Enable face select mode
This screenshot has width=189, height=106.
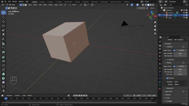pyautogui.click(x=26, y=5)
